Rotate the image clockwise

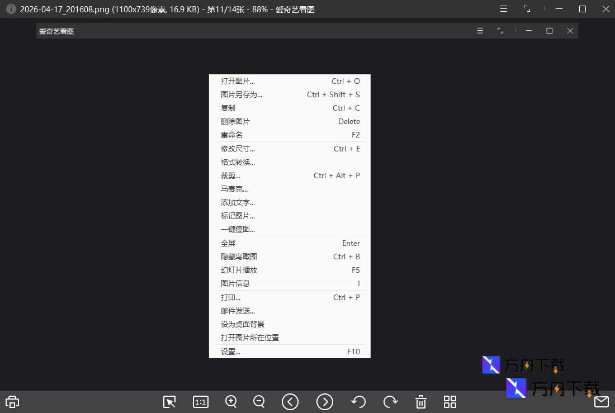point(390,402)
